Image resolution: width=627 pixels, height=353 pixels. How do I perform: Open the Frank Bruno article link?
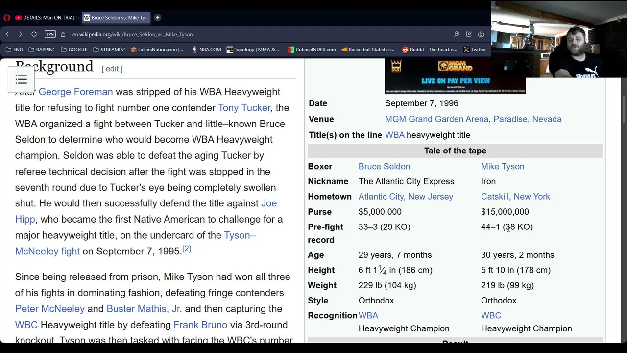coord(200,325)
